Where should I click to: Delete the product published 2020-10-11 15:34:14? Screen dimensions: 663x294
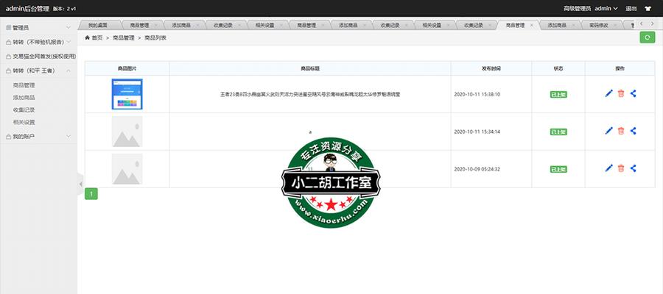(x=621, y=131)
